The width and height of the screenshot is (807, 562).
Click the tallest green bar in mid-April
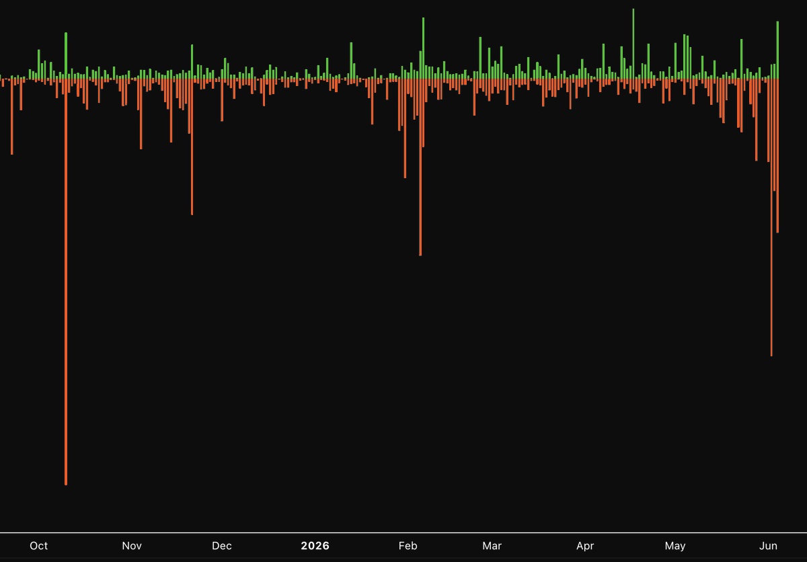coord(633,44)
